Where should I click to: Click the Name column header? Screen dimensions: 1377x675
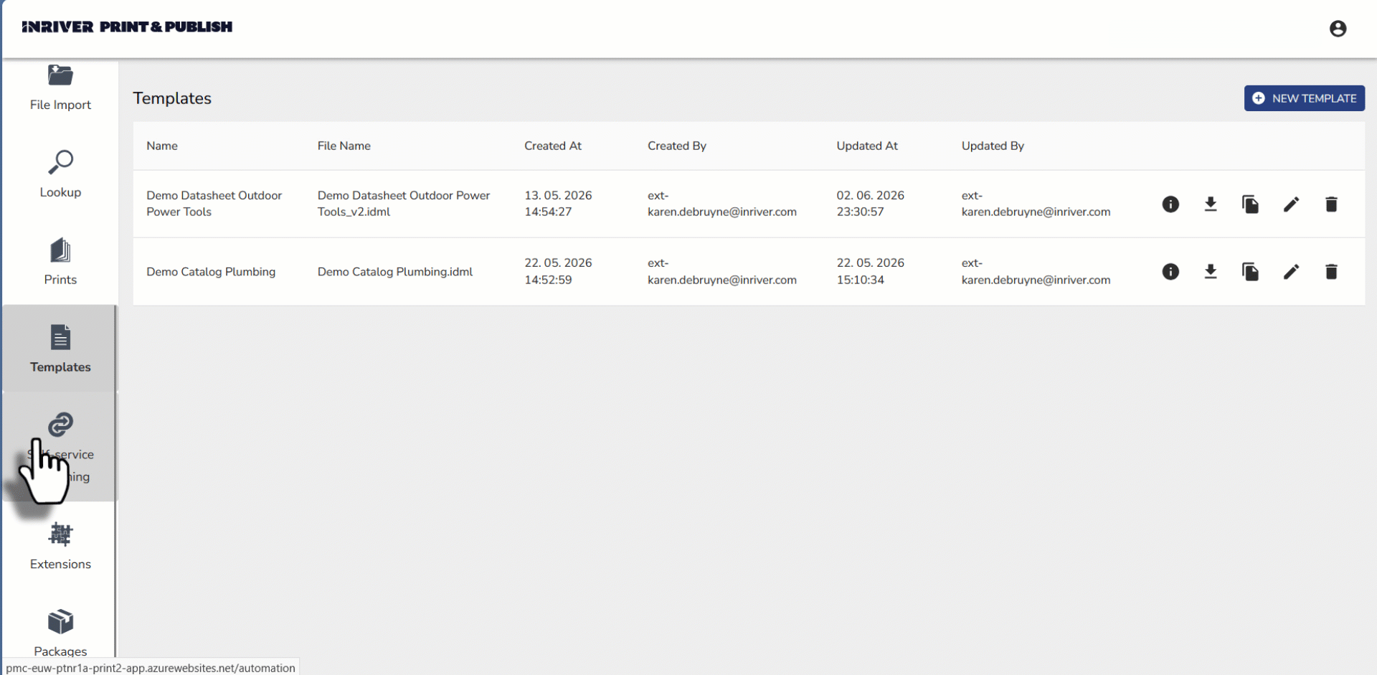click(162, 146)
